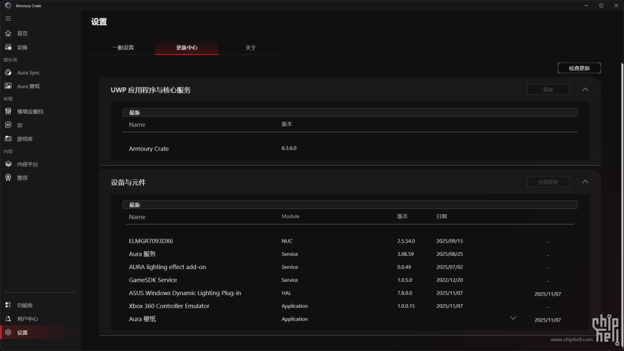Click the NUC module cell
This screenshot has height=351, width=624.
point(287,241)
